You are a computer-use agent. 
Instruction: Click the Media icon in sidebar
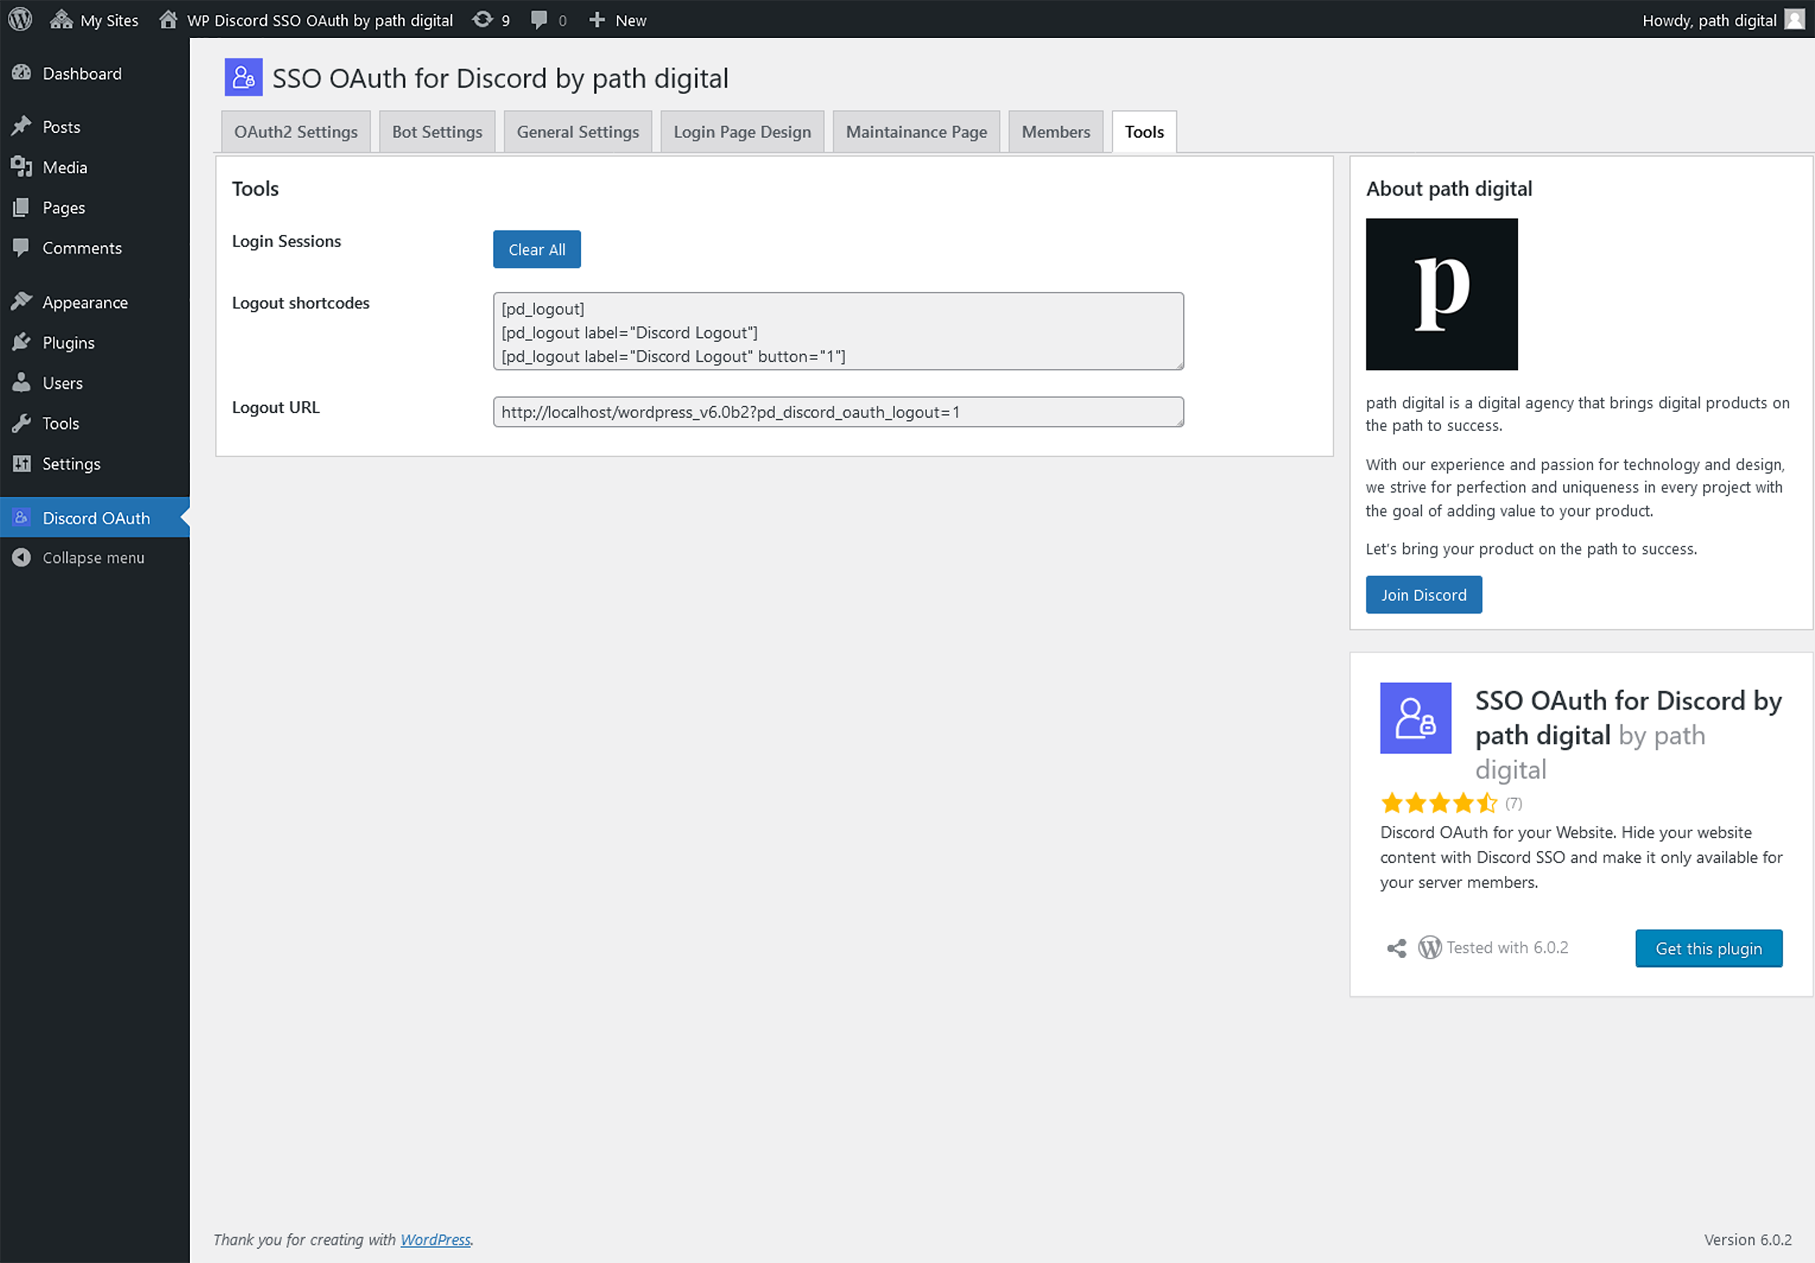21,167
